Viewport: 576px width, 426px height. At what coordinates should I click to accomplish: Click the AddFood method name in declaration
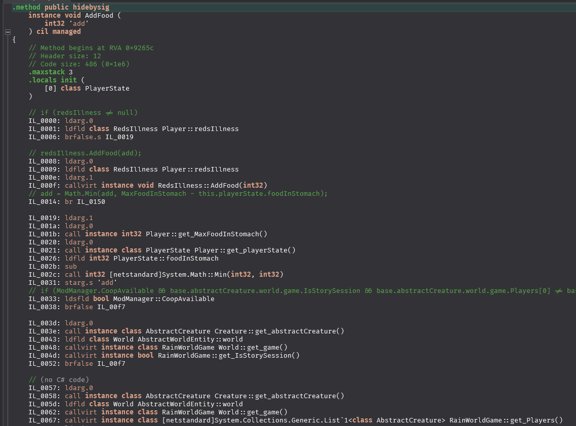(100, 15)
